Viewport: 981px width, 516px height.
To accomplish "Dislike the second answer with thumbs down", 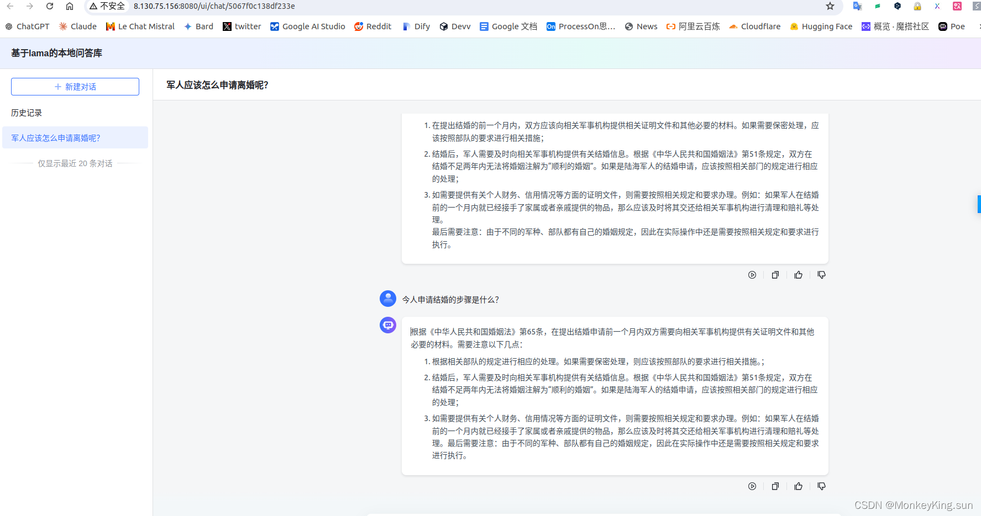I will click(822, 486).
